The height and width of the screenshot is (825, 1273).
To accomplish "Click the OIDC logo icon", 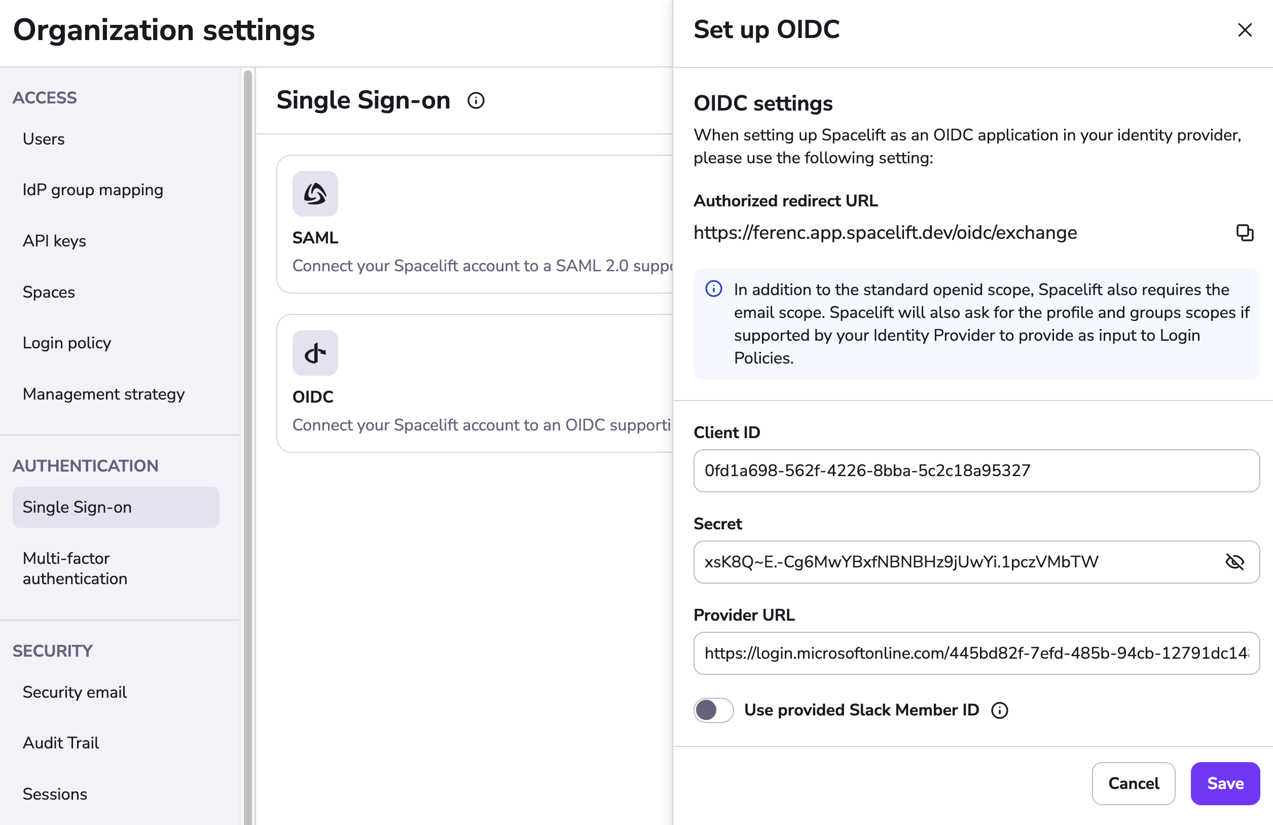I will [315, 353].
